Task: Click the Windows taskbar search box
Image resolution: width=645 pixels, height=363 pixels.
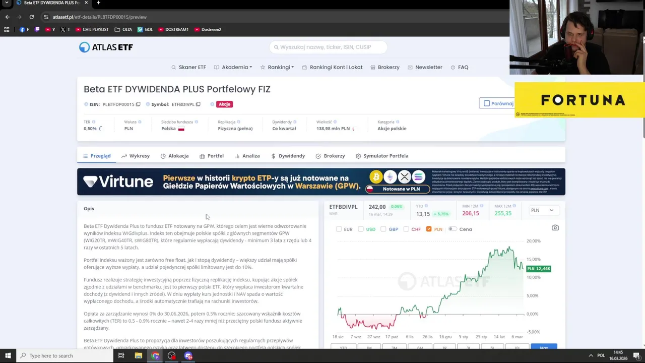Action: tap(64, 356)
